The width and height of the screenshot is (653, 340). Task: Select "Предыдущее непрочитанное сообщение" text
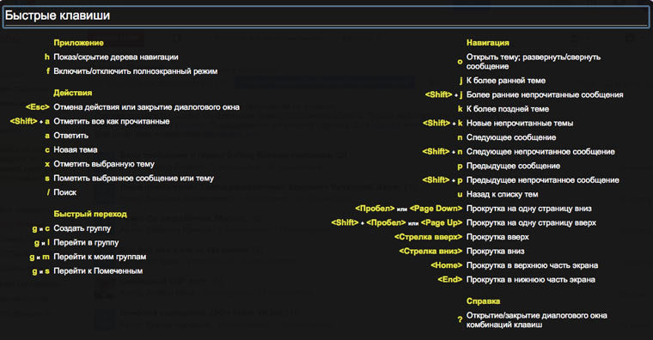543,179
